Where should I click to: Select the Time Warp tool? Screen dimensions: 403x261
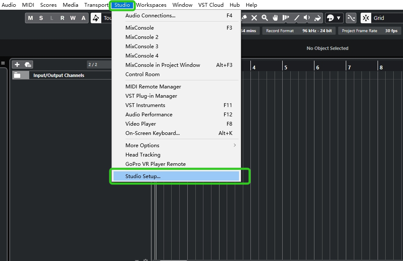(x=286, y=18)
